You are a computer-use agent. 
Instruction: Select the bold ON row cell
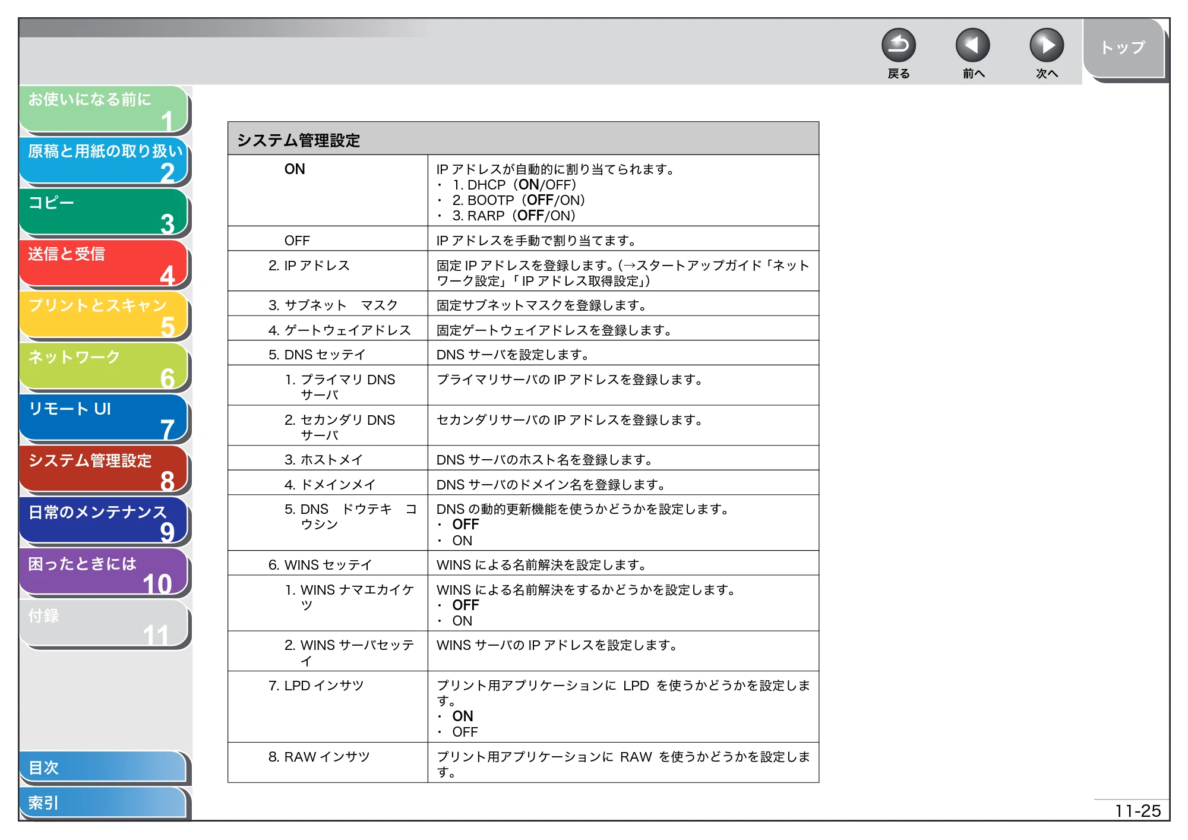[x=327, y=190]
